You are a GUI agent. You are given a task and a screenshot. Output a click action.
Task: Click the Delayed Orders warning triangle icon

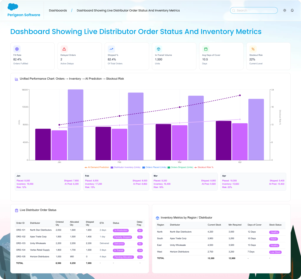64,49
